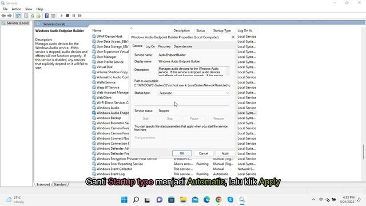Open the File menu
Image resolution: width=366 pixels, height=206 pixels.
point(5,9)
